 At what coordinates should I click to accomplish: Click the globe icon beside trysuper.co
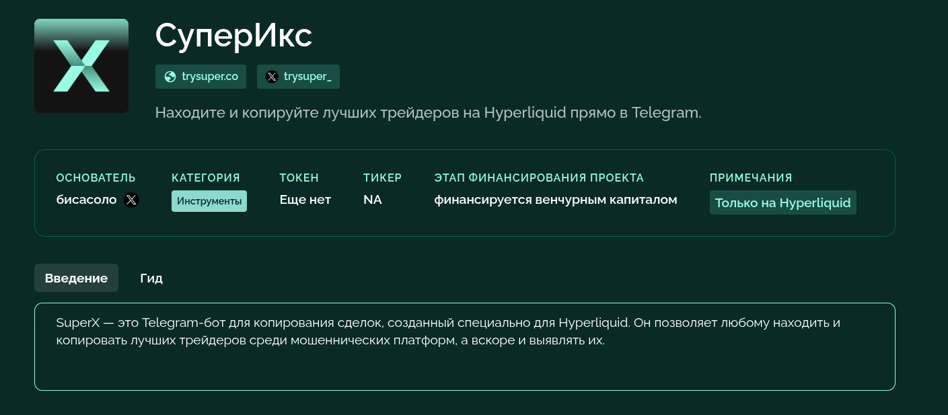[x=170, y=77]
